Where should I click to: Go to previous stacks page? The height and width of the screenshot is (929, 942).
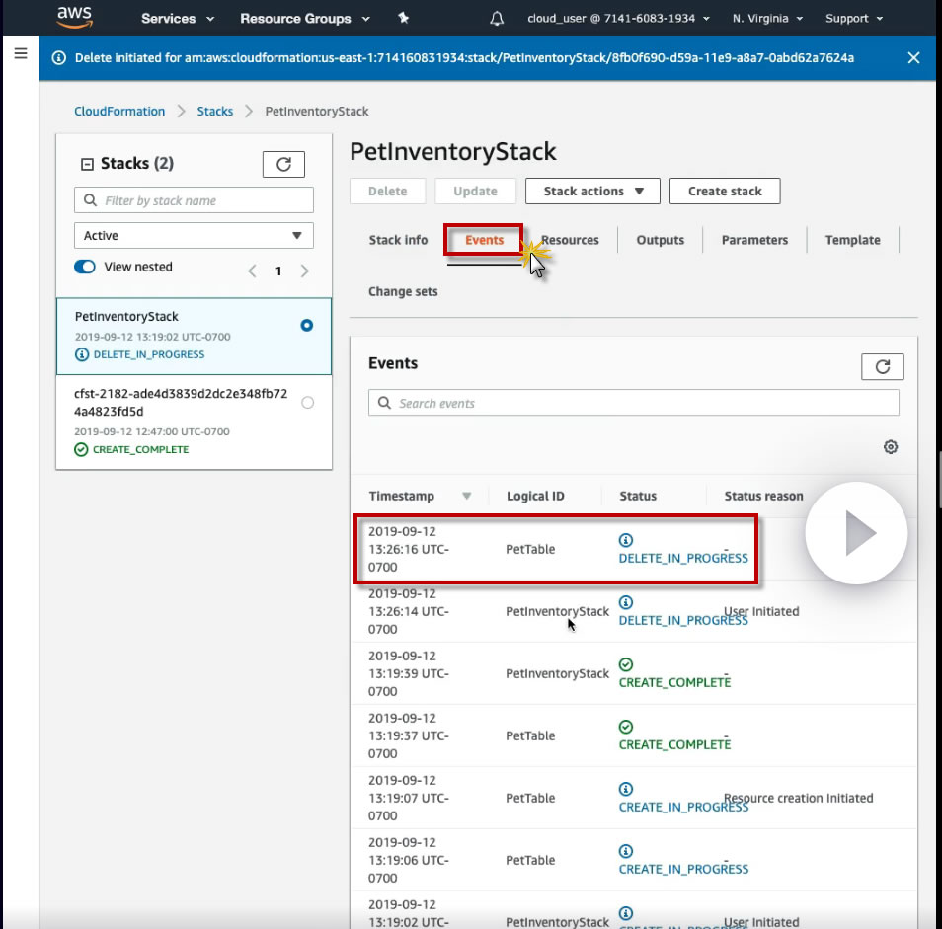click(x=253, y=271)
